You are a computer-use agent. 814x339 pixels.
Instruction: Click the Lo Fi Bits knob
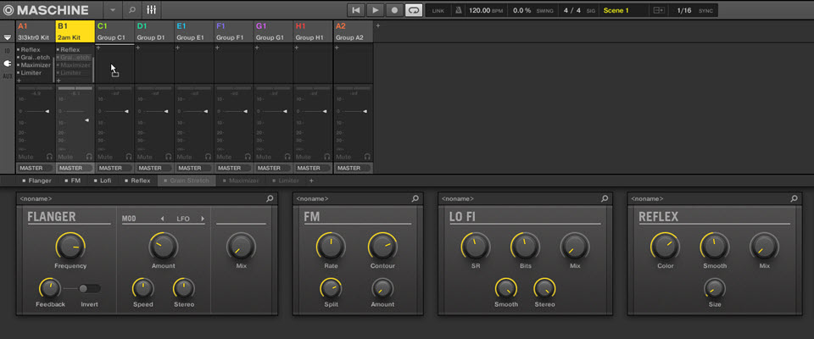[526, 247]
